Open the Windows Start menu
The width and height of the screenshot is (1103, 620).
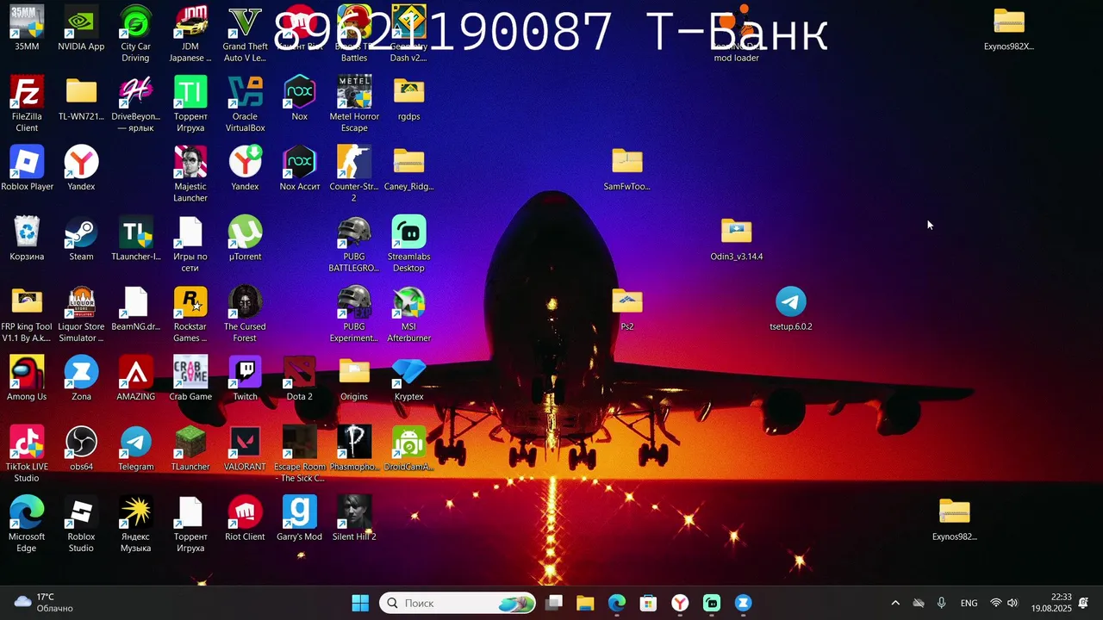[360, 604]
